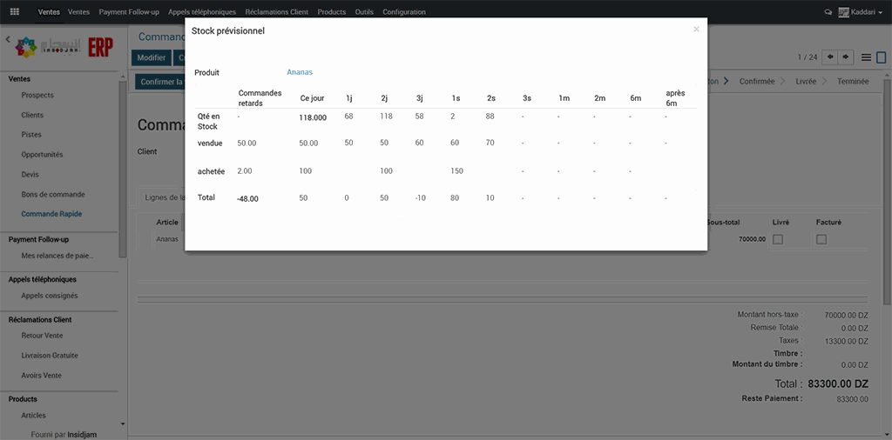Click the Confirmer la button

point(160,82)
